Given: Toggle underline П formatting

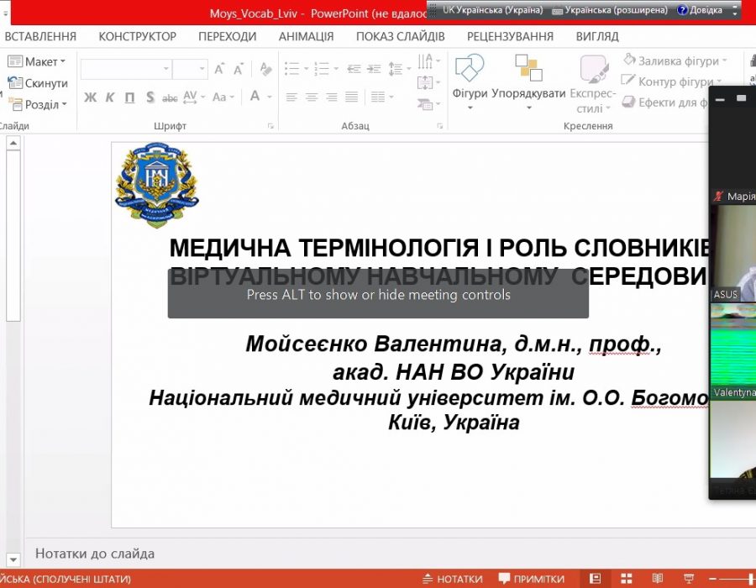Looking at the screenshot, I should pyautogui.click(x=129, y=97).
